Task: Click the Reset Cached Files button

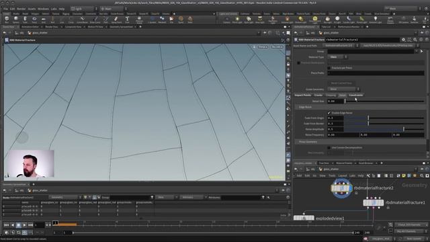Action: [x=341, y=83]
